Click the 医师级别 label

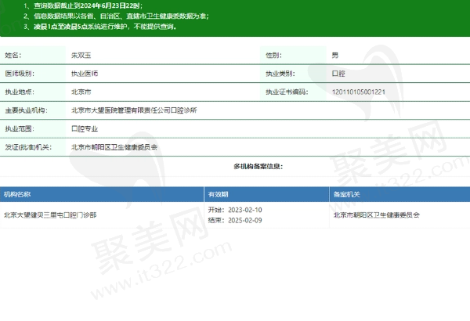(20, 74)
